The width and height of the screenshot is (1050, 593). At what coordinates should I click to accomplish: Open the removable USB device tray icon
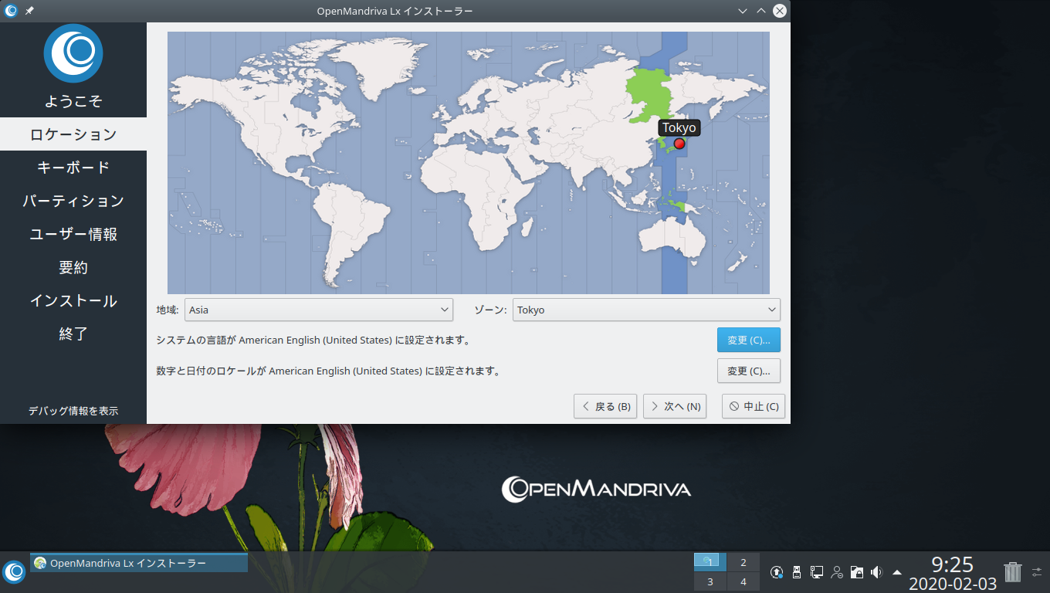coord(798,572)
